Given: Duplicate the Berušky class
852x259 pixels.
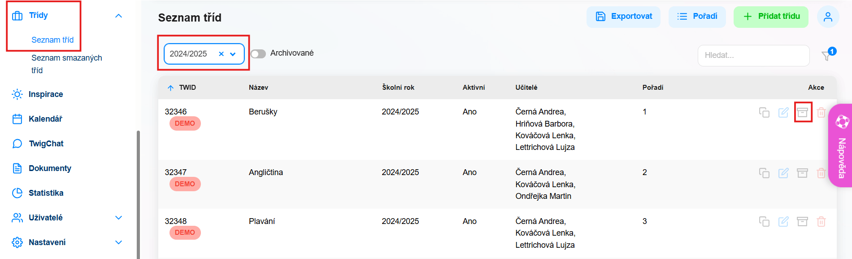Looking at the screenshot, I should click(x=764, y=112).
